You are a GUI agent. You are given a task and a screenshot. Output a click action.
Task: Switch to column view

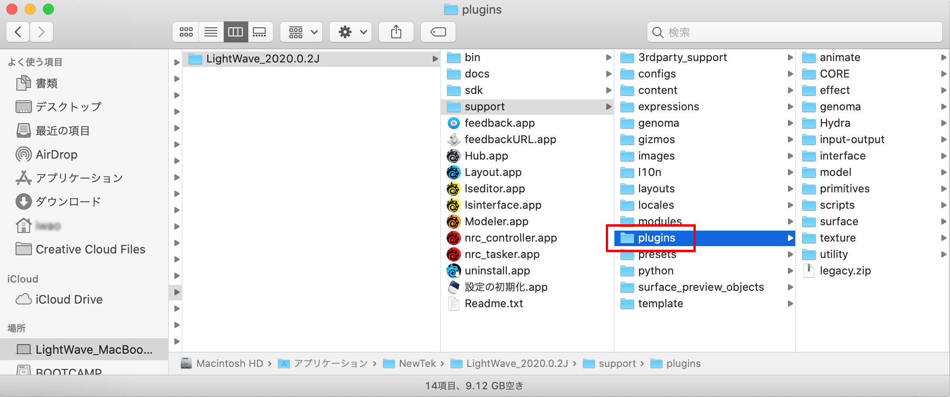(236, 32)
